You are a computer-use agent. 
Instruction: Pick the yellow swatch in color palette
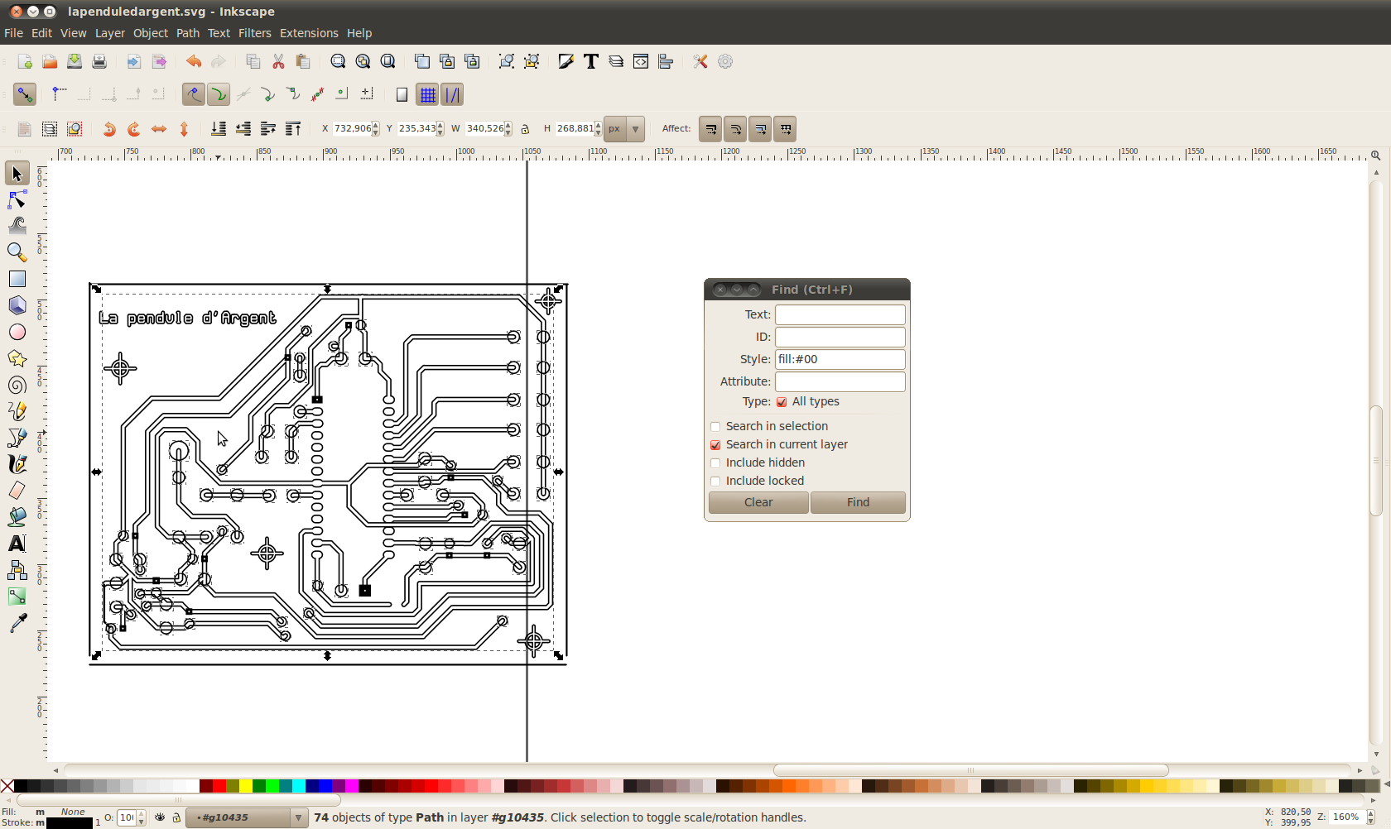[246, 786]
